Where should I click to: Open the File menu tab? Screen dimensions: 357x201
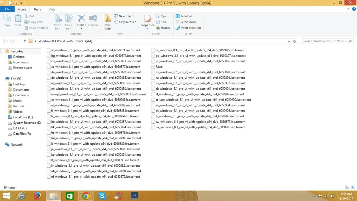7,9
